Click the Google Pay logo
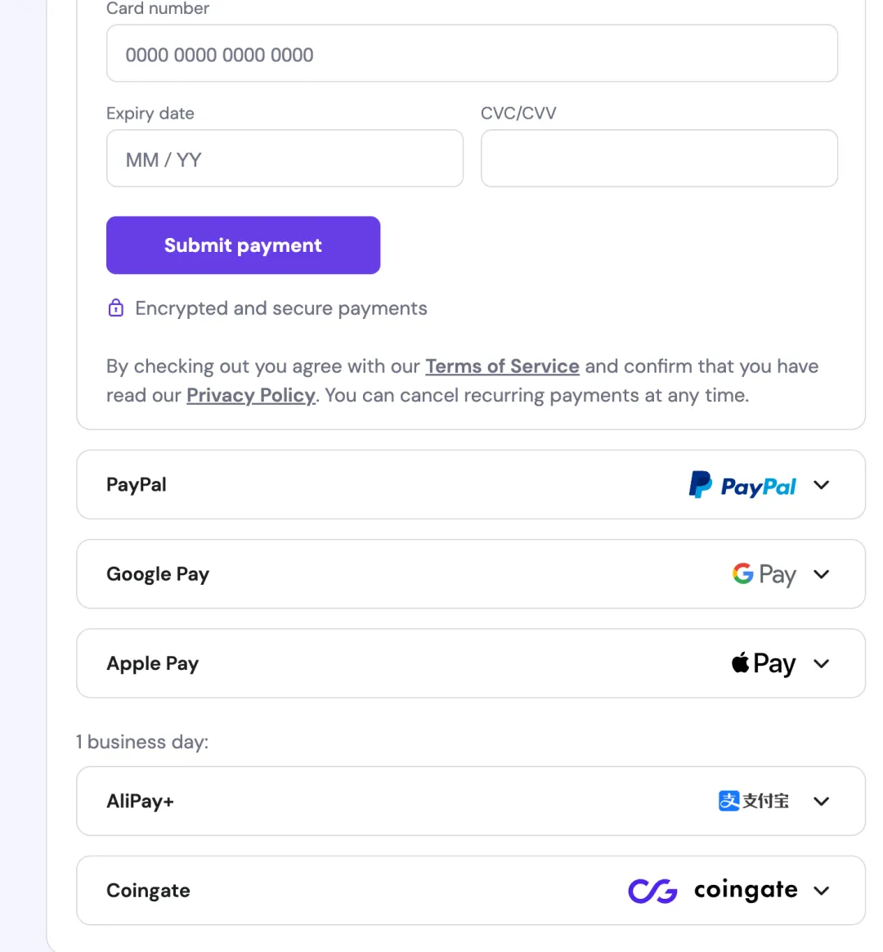The image size is (883, 952). coord(764,574)
